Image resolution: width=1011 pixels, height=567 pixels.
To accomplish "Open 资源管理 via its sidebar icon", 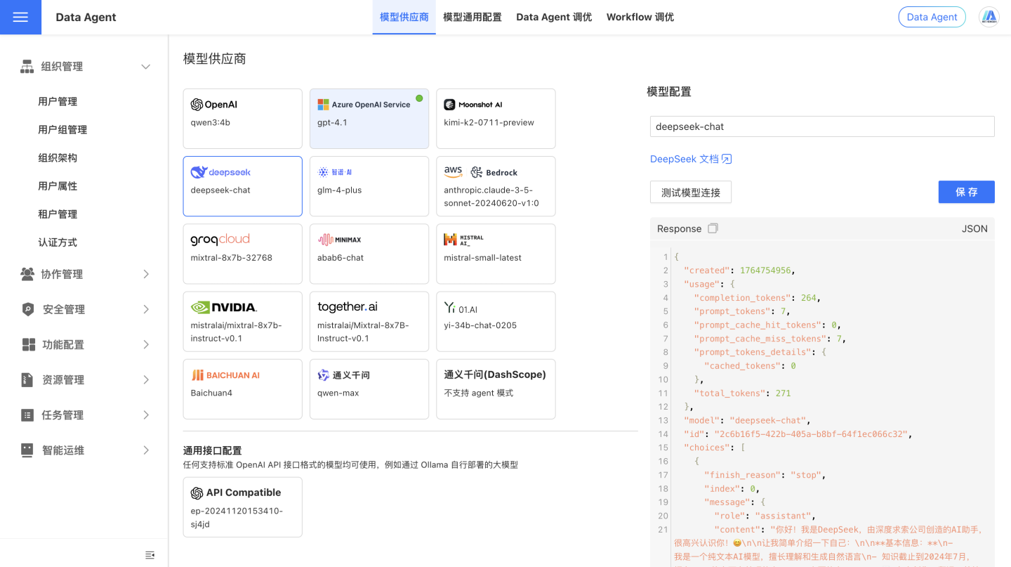I will [26, 379].
